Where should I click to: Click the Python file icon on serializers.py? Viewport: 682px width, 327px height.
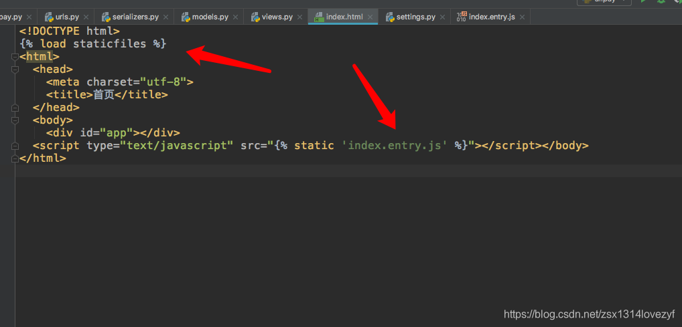click(106, 17)
